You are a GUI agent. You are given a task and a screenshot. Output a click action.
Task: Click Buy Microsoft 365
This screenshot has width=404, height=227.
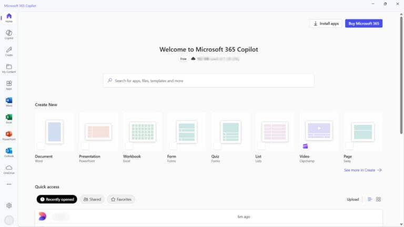[x=364, y=24]
